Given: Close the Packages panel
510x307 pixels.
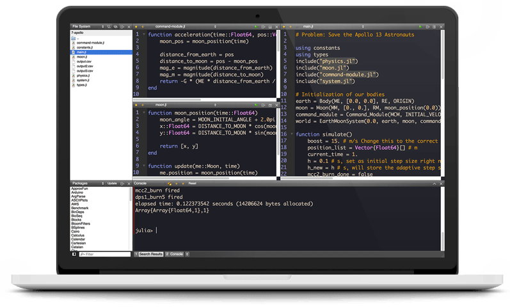Looking at the screenshot, I should click(127, 183).
